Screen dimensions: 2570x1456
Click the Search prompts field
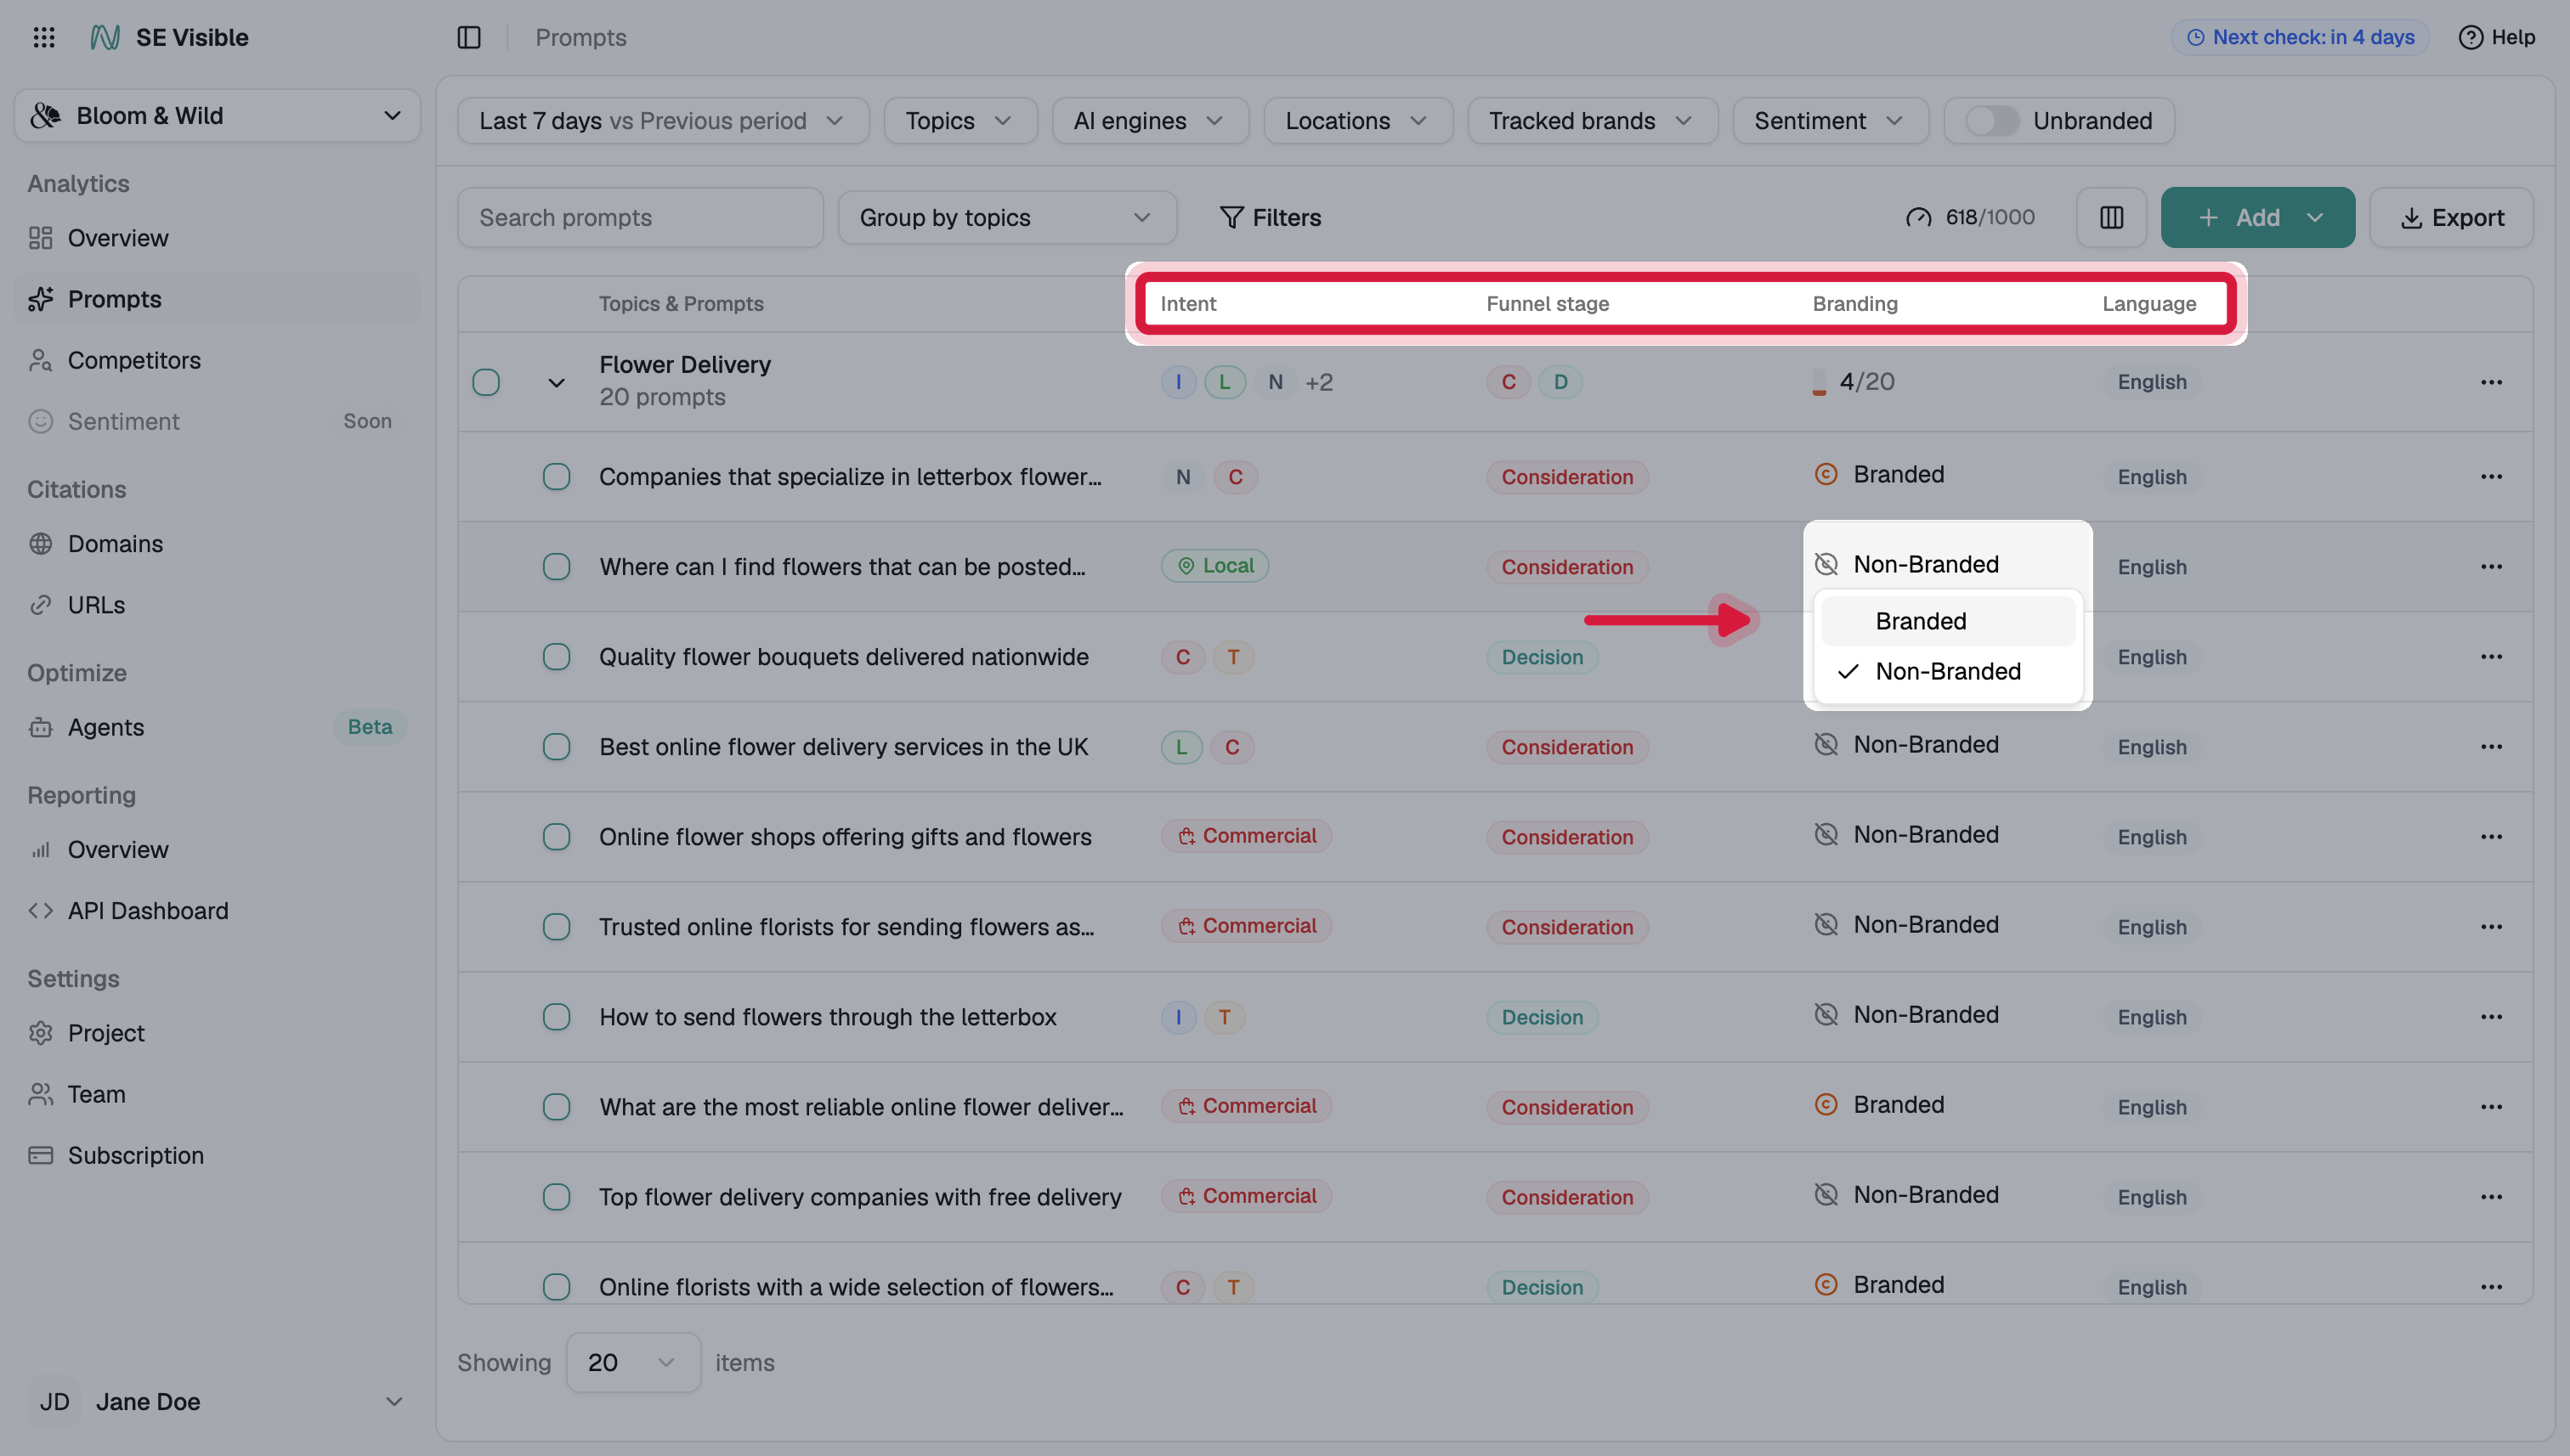pyautogui.click(x=640, y=217)
